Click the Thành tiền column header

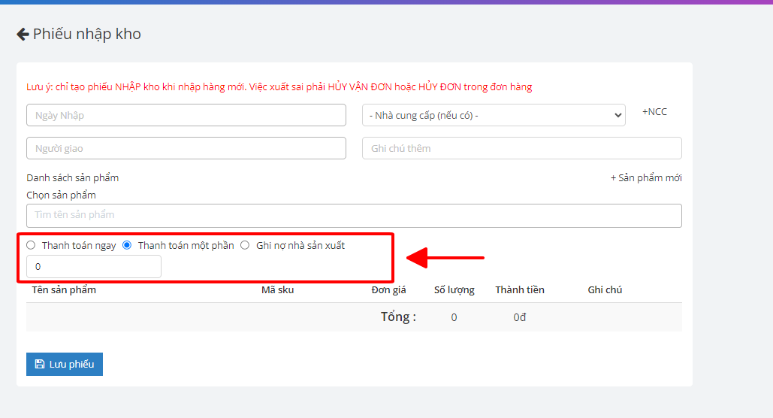(x=519, y=290)
